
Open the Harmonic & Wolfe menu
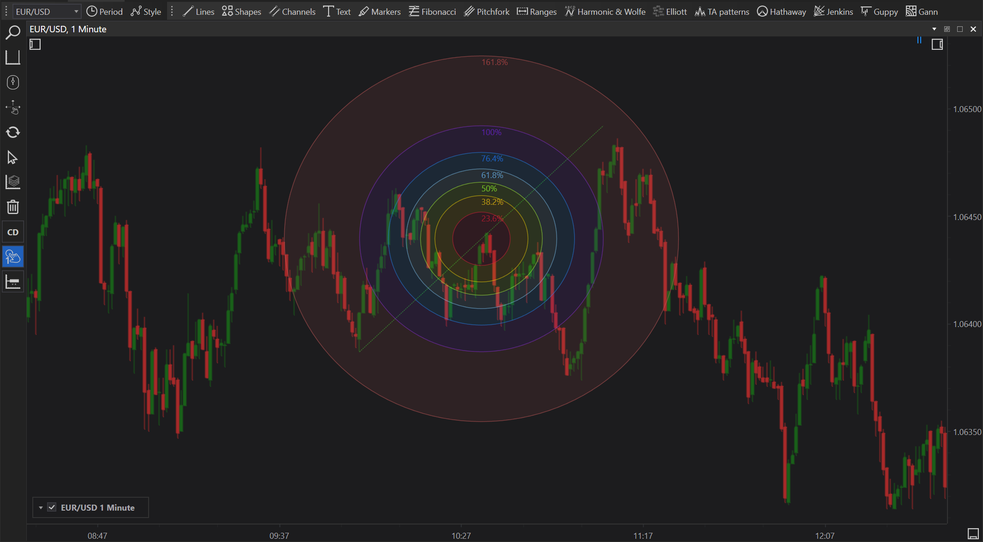coord(605,12)
